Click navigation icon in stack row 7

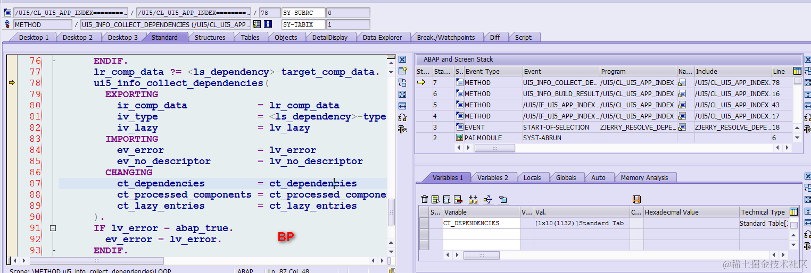click(682, 82)
